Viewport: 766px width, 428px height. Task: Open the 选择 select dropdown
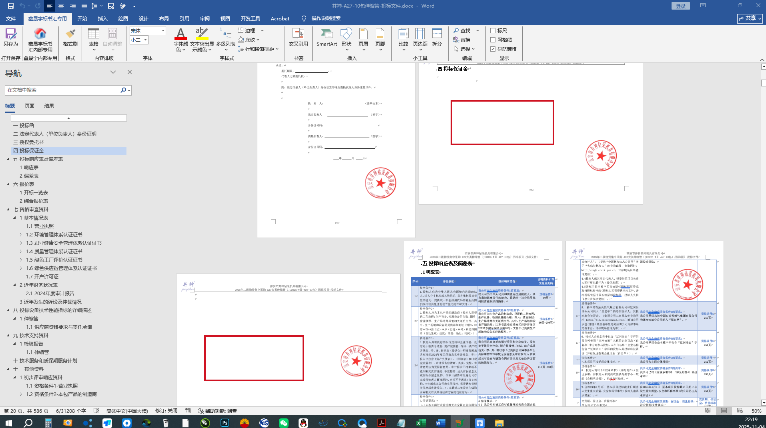[464, 49]
